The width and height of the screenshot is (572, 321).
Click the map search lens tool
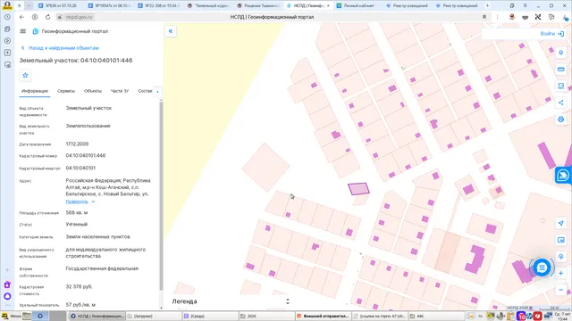(x=561, y=257)
